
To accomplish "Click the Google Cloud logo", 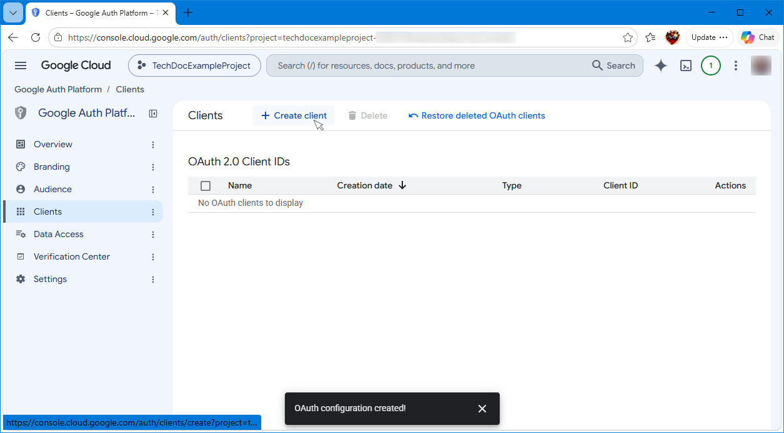I will click(76, 66).
